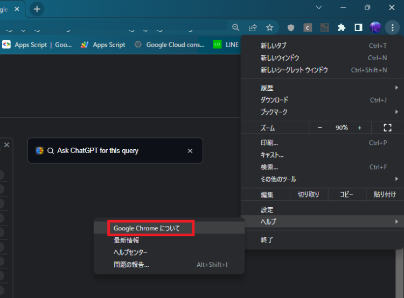This screenshot has height=298, width=404.
Task: Select キャスト... menu item
Action: point(322,155)
